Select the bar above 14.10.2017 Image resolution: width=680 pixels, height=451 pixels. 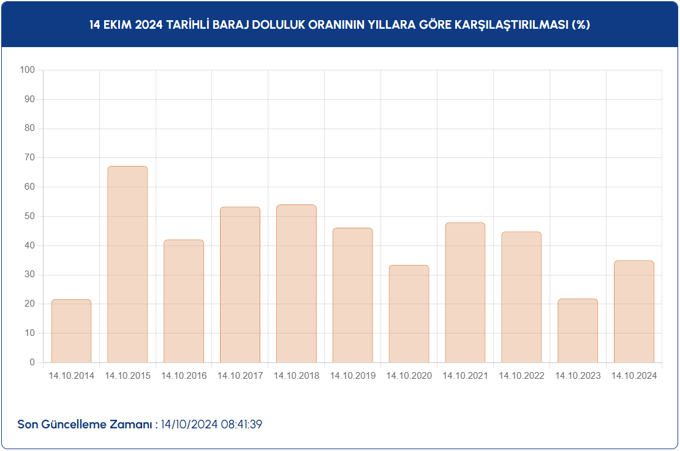[240, 285]
